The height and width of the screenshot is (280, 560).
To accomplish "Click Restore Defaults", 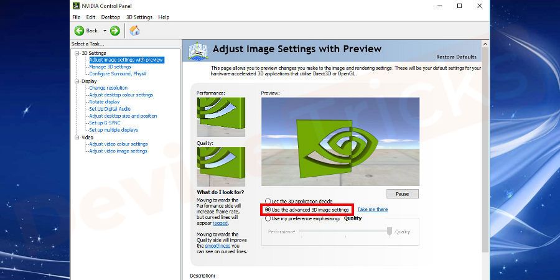I will (456, 57).
